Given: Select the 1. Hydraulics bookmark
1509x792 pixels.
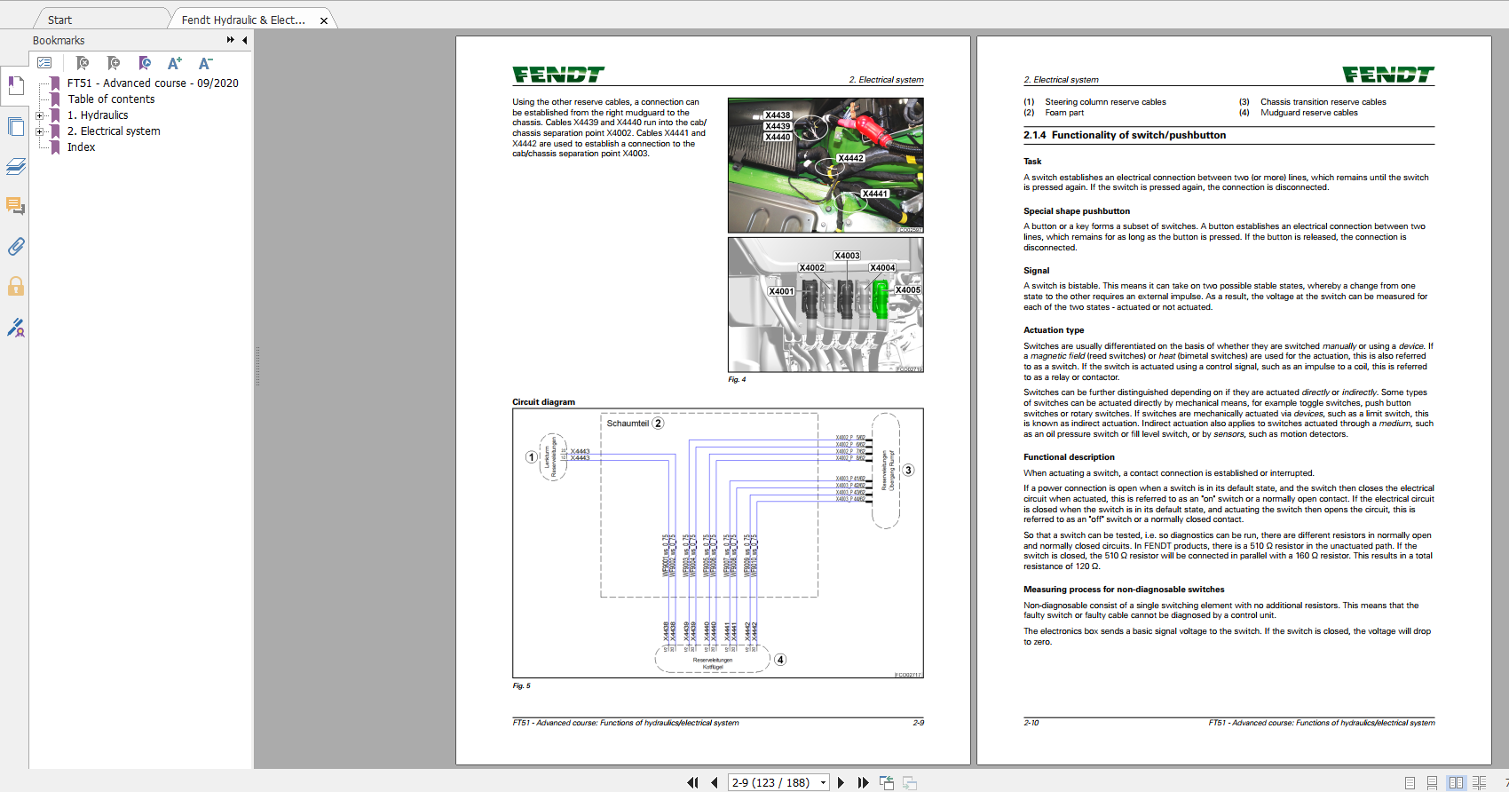Looking at the screenshot, I should coord(98,115).
